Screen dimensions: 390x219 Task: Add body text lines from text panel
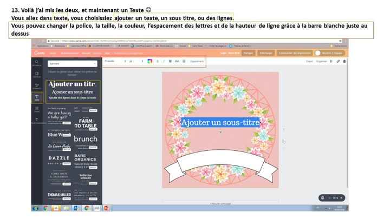(x=73, y=98)
